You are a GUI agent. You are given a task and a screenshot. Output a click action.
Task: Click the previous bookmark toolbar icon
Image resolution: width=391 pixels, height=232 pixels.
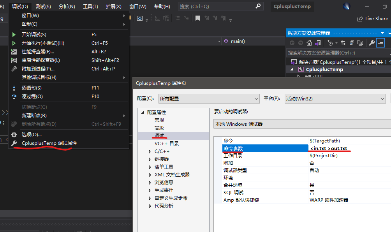206,18
